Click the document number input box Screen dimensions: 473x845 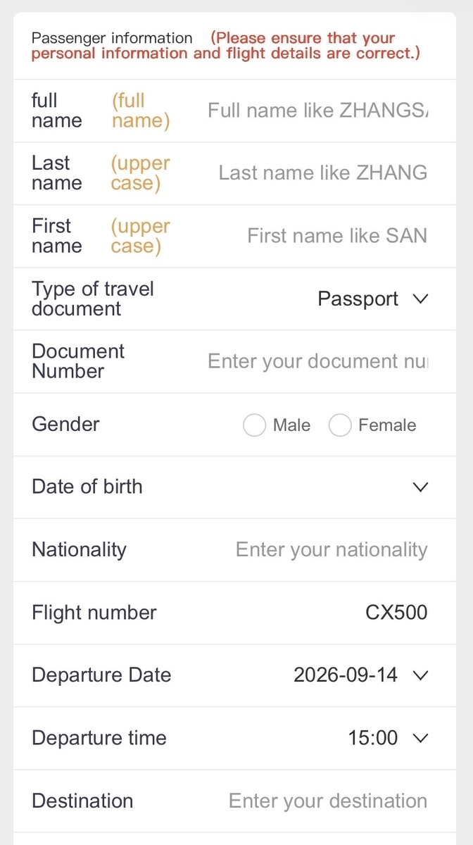point(317,361)
